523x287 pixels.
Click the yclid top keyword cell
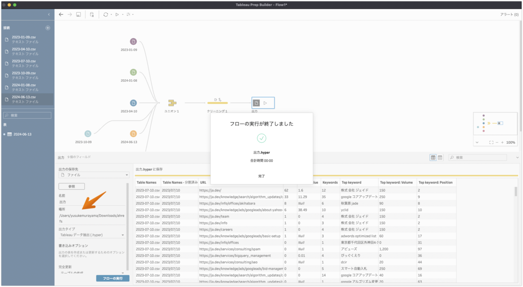click(x=359, y=210)
